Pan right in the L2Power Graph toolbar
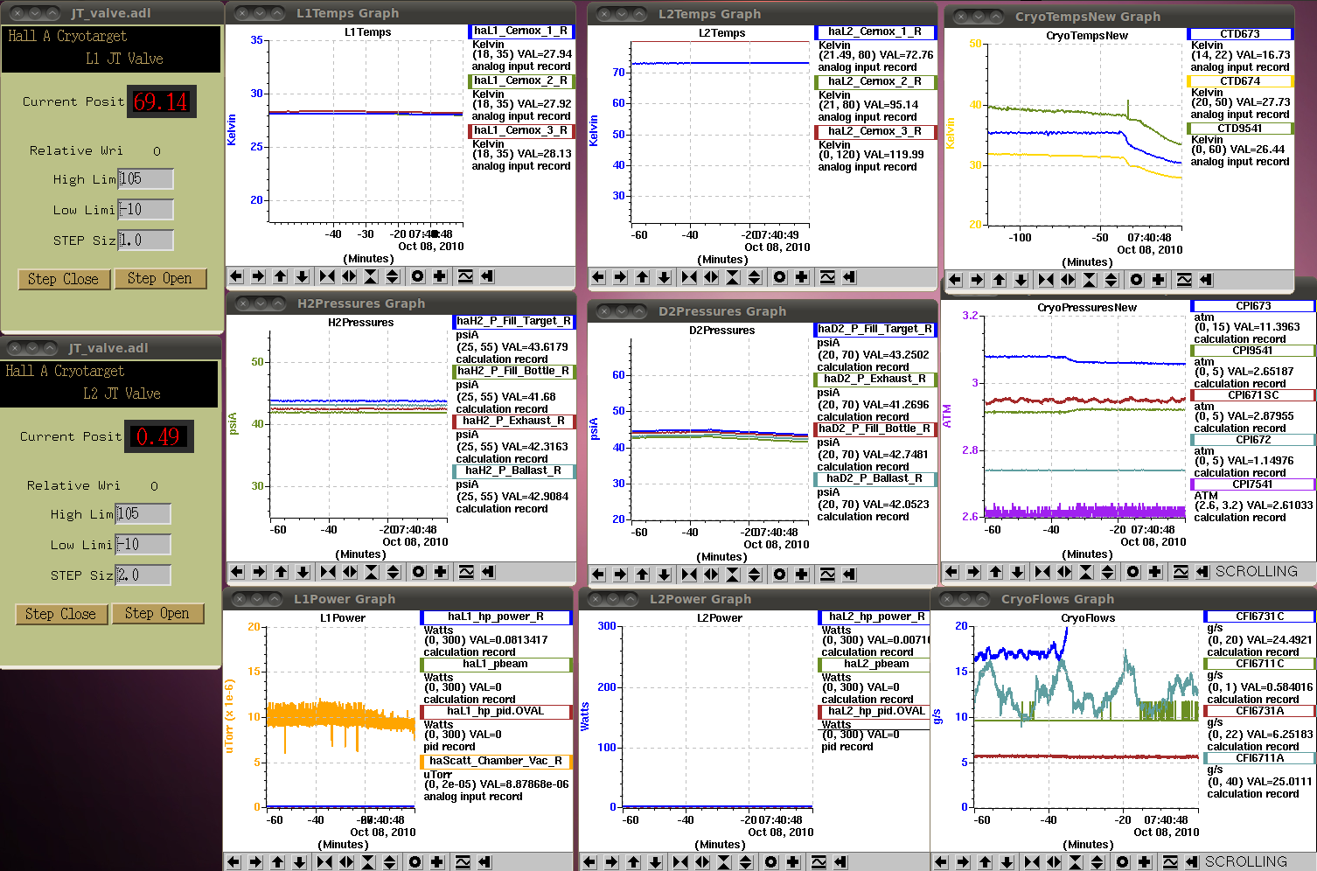 point(611,862)
